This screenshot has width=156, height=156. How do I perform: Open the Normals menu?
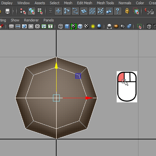pyautogui.click(x=125, y=3)
